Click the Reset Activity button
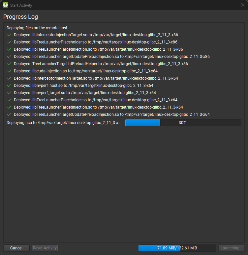 point(45,248)
